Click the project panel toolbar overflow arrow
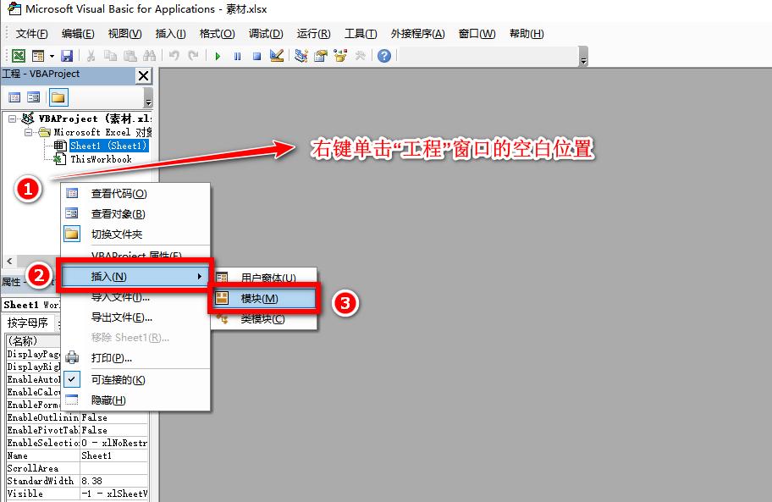This screenshot has height=502, width=772. point(148,97)
